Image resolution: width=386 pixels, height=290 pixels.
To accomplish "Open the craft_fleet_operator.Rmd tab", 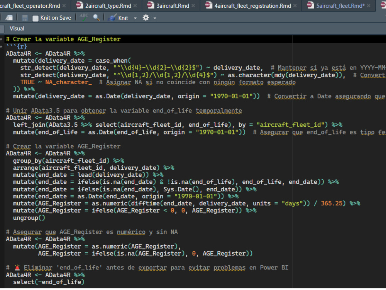I will 30,6.
